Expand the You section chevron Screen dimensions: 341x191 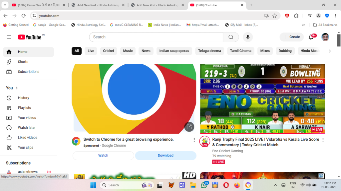coord(17,88)
